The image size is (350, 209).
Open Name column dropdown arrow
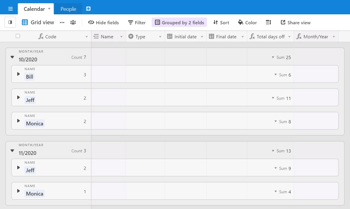pos(122,37)
